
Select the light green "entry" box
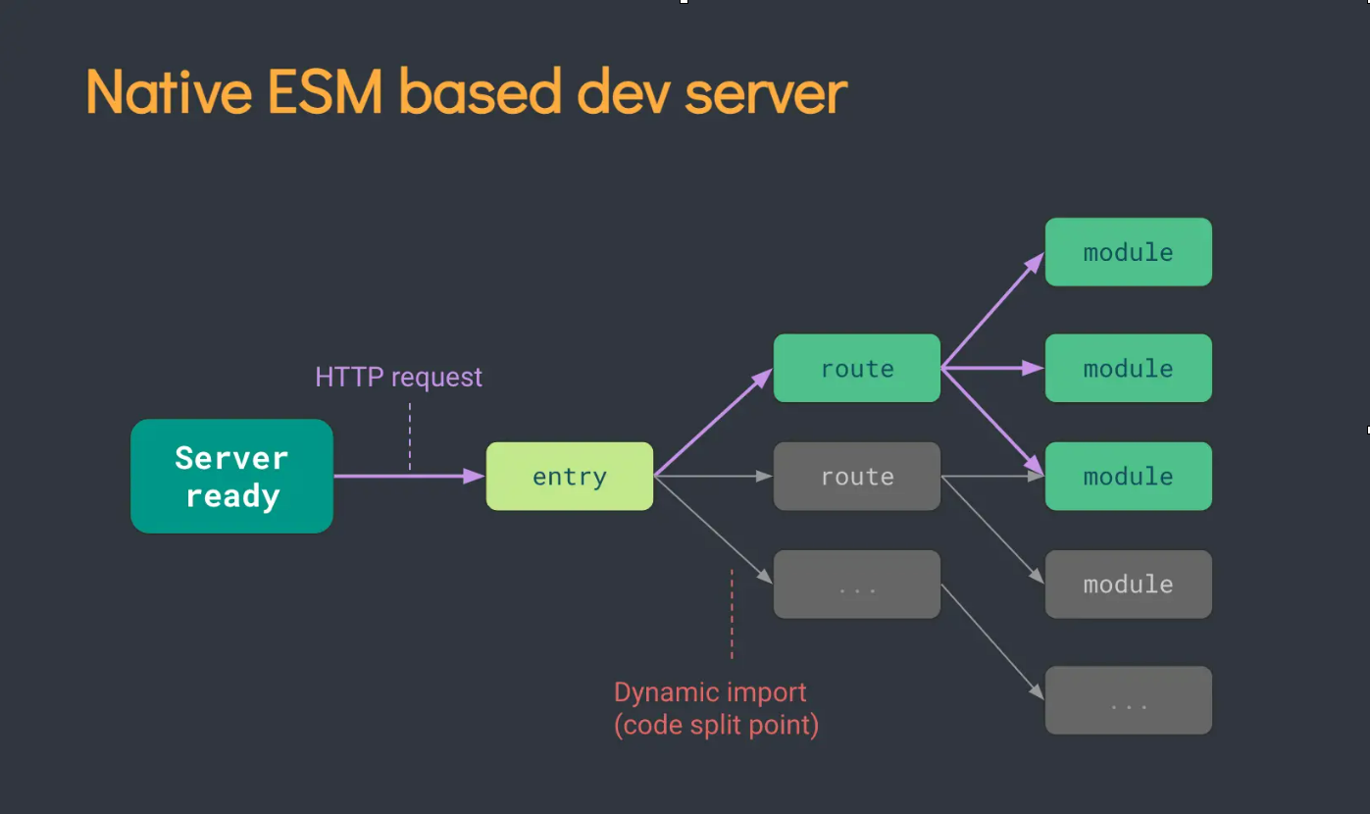(570, 477)
